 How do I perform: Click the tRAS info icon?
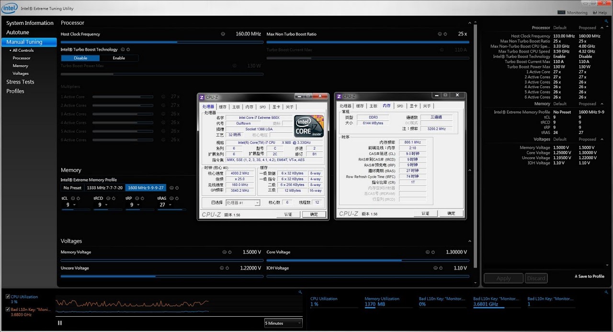click(172, 198)
